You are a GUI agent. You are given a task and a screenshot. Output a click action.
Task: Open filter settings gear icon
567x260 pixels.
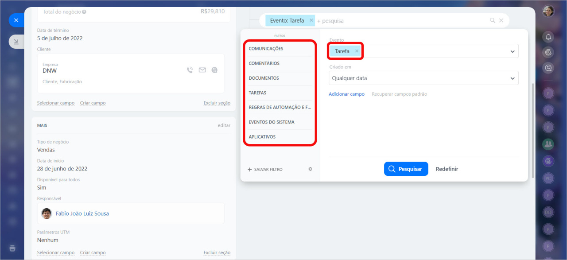(310, 169)
